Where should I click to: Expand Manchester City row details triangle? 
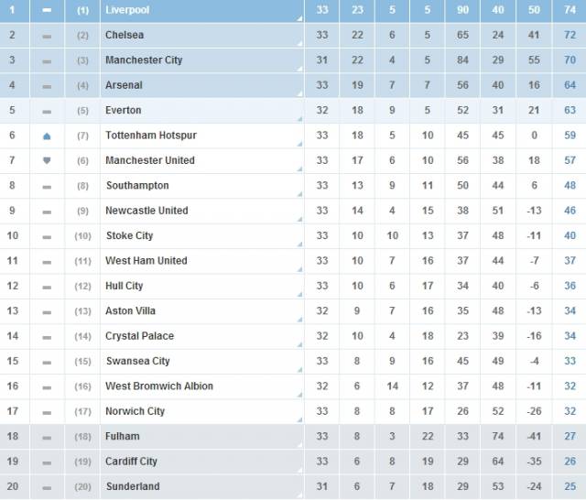point(299,69)
